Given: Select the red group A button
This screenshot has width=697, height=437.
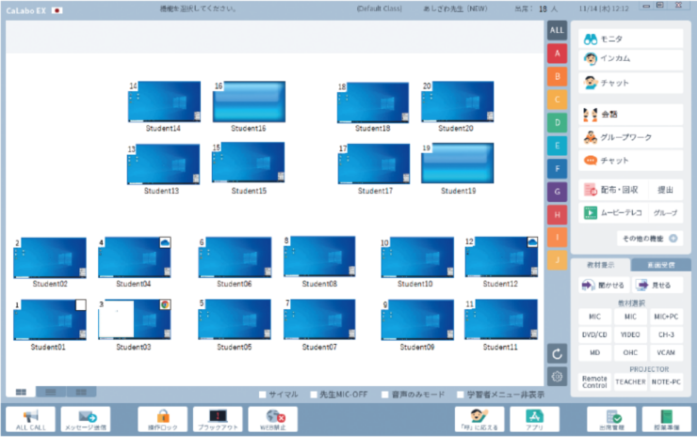Looking at the screenshot, I should click(x=557, y=53).
